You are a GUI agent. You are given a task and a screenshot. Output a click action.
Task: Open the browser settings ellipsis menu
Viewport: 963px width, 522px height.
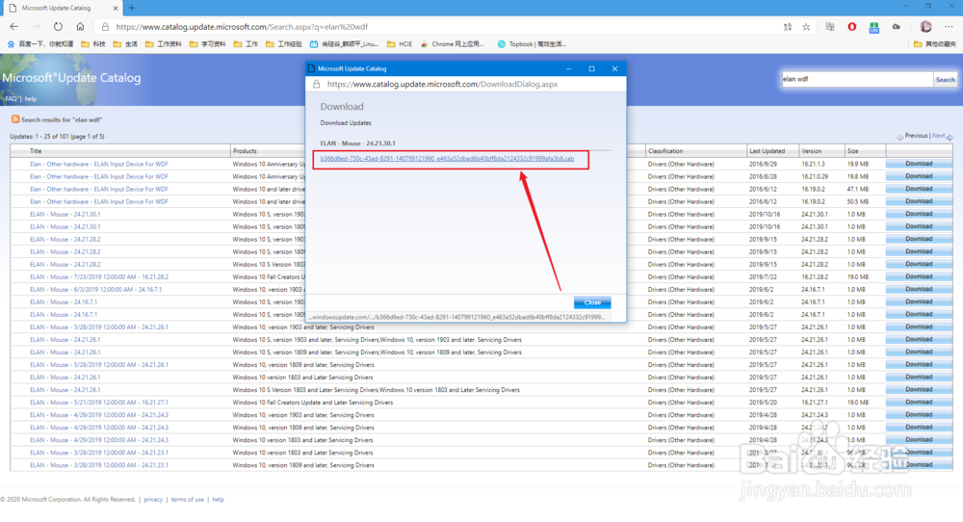click(949, 26)
